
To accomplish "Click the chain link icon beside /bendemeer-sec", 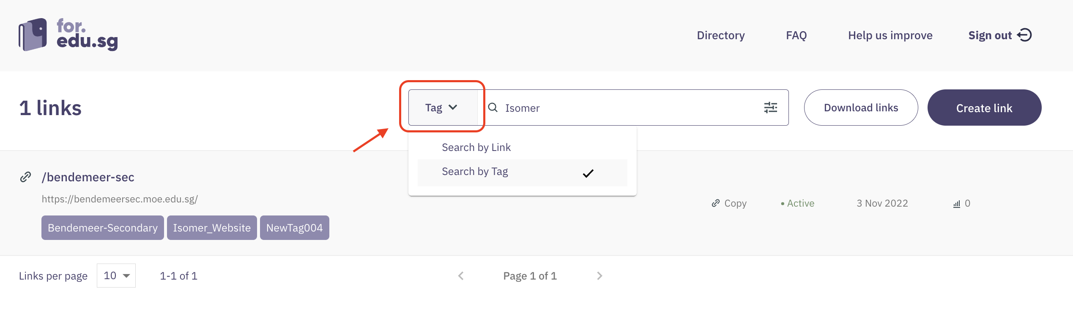I will [x=26, y=177].
